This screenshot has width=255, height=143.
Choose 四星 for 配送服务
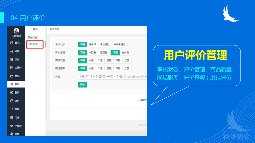point(118,68)
